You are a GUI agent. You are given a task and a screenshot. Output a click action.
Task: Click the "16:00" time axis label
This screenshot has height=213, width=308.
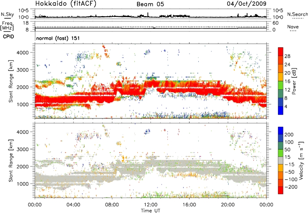click(x=189, y=205)
